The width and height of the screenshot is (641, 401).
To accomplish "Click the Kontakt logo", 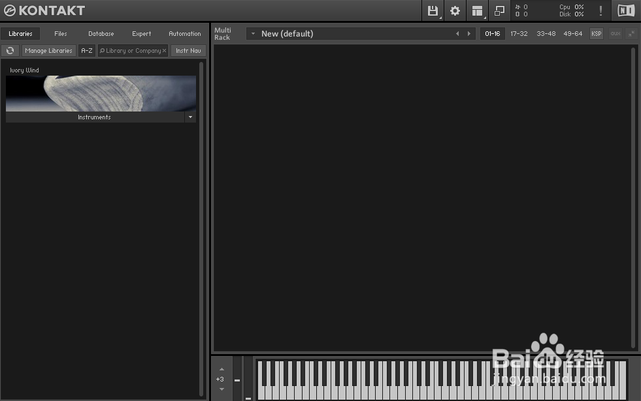I will (x=44, y=10).
